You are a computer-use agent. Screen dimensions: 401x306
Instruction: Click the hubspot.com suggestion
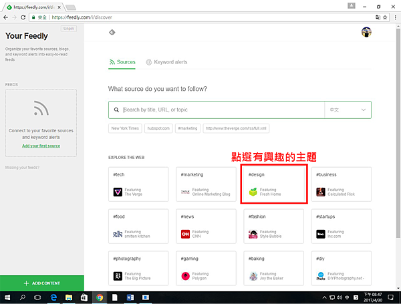click(158, 128)
